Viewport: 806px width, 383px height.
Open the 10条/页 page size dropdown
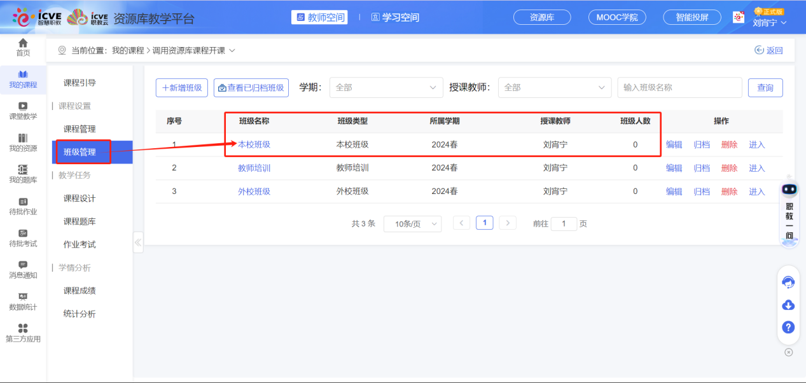coord(412,223)
